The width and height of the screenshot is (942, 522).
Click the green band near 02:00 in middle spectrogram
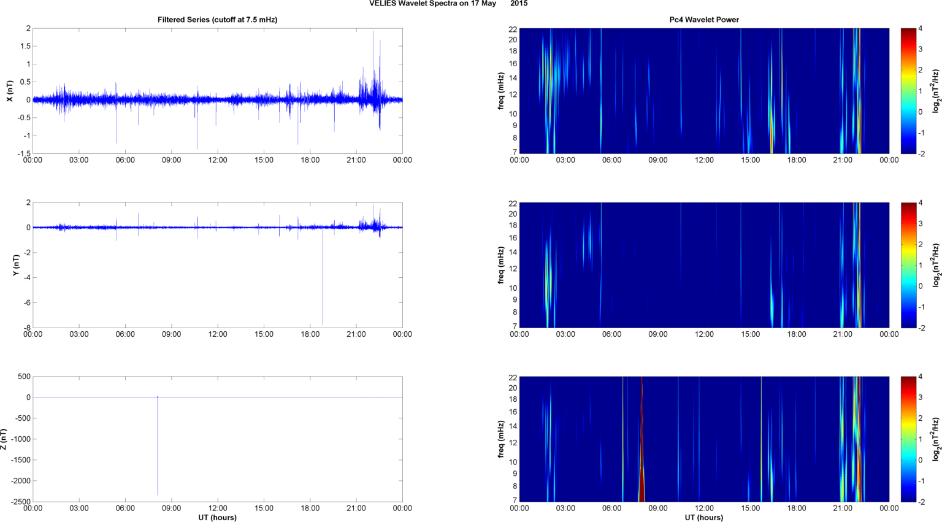click(548, 282)
